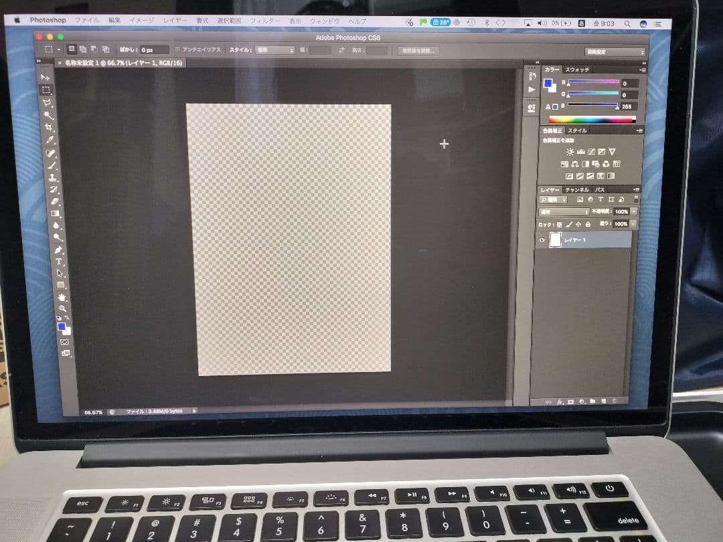The width and height of the screenshot is (723, 542).
Task: Click the 新規レイヤーを作成 icon
Action: click(602, 401)
